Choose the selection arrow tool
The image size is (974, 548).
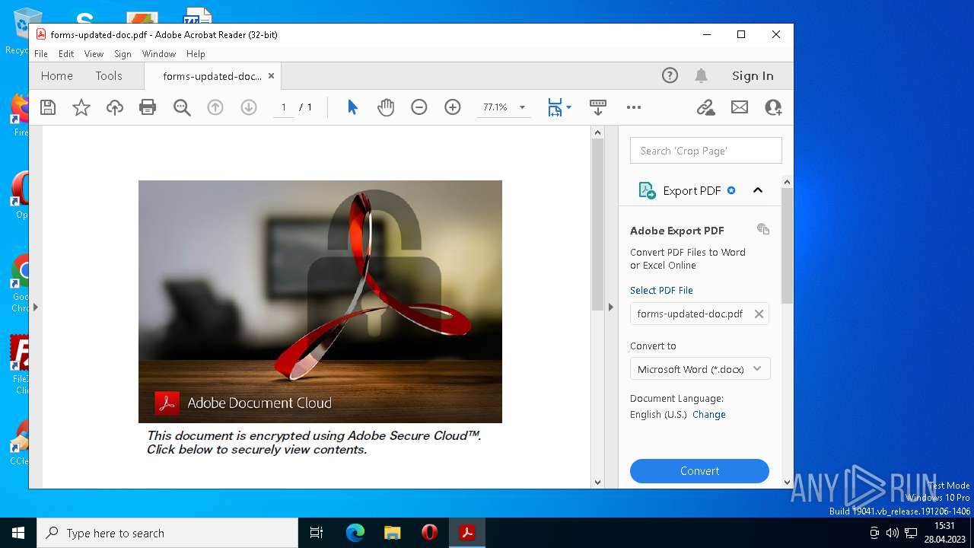(352, 107)
